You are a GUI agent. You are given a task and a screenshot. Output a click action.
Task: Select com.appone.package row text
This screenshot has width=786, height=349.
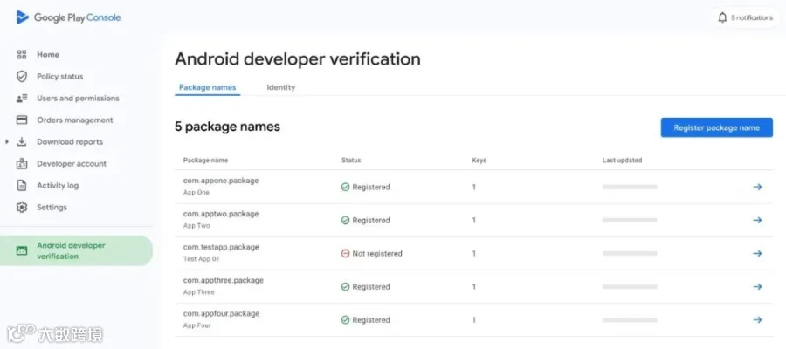(221, 181)
